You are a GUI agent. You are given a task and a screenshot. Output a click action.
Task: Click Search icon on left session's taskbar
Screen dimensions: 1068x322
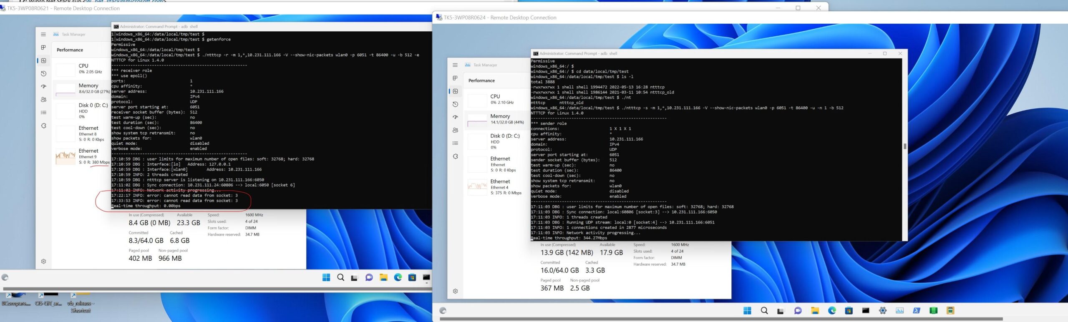point(341,277)
